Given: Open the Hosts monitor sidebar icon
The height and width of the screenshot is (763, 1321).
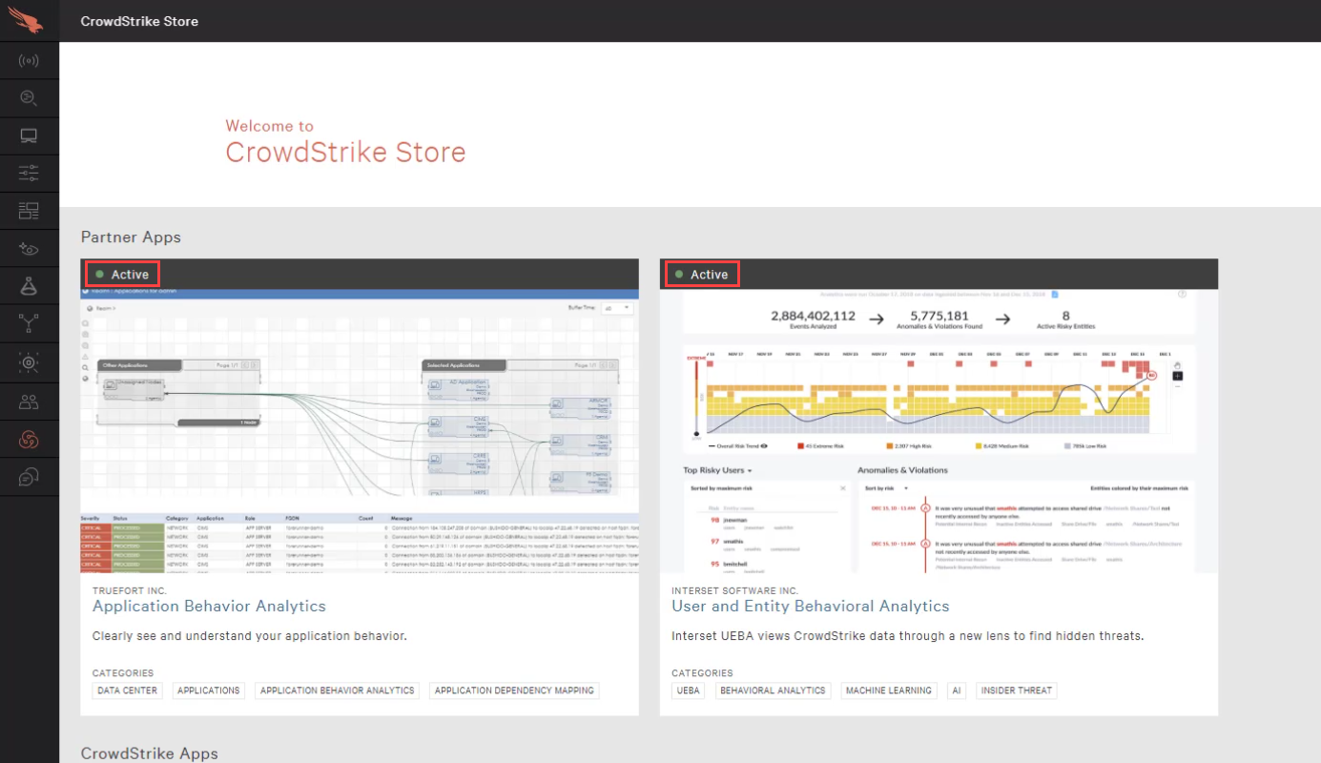Looking at the screenshot, I should click(x=29, y=135).
